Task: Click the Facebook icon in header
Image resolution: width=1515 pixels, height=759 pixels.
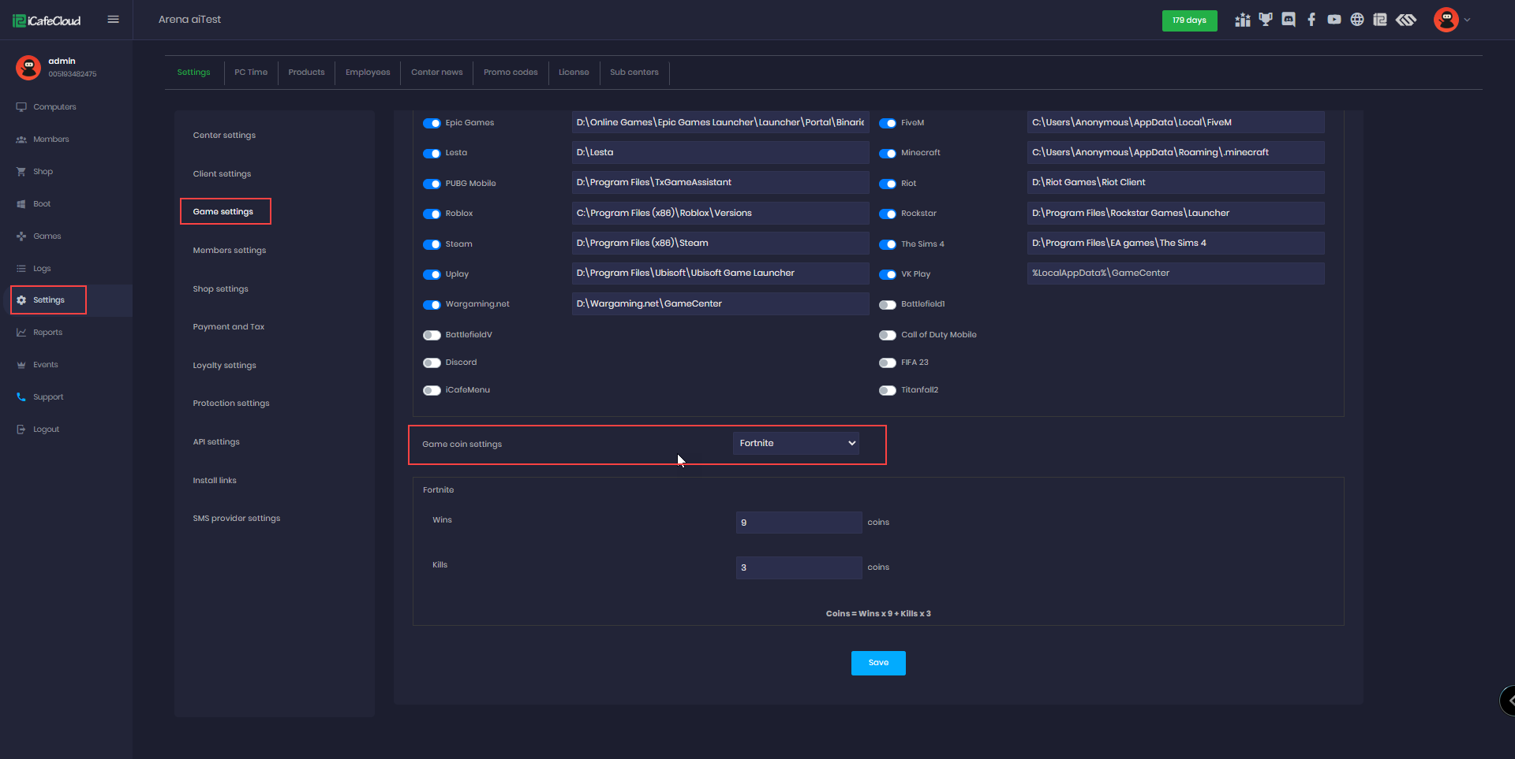Action: click(1311, 20)
